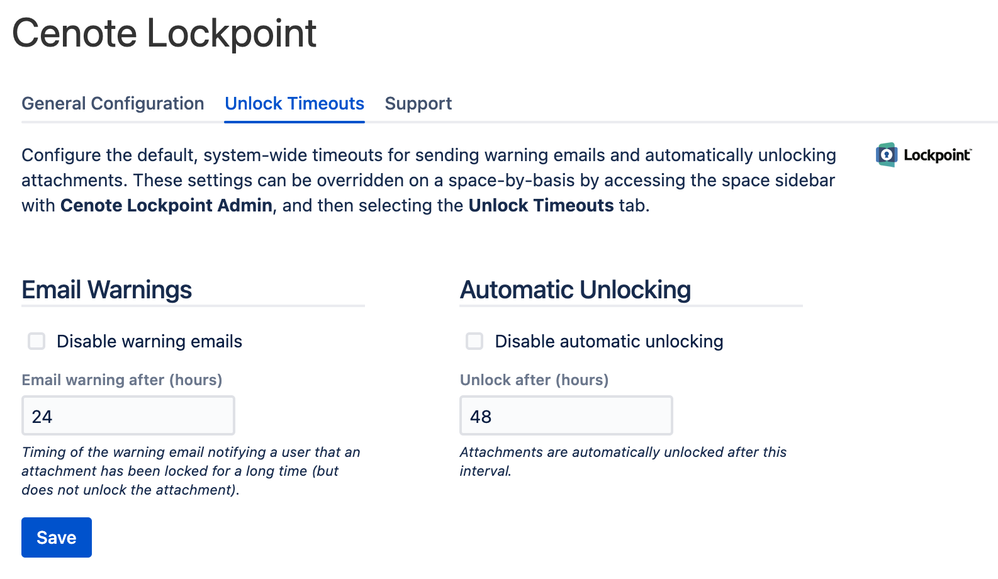
Task: Focus the Email warning after hours field
Action: (128, 415)
